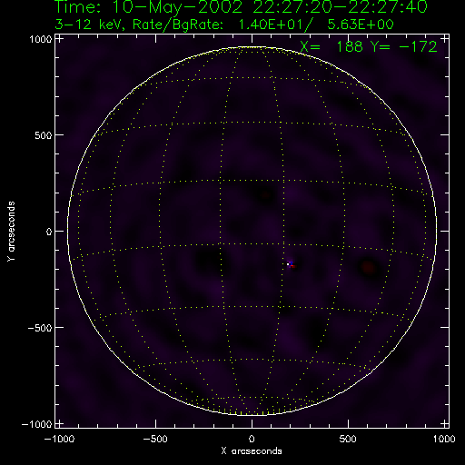This screenshot has height=465, width=465.
Task: Click the solar north pole on the grid
Action: point(252,47)
